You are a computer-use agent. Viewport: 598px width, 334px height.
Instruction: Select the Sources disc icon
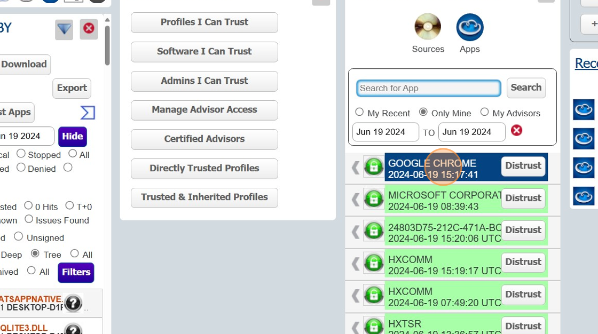pyautogui.click(x=427, y=27)
